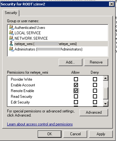117x141 pixels.
Task: Click the LOCAL SERVICE group icon
Action: 11,33
